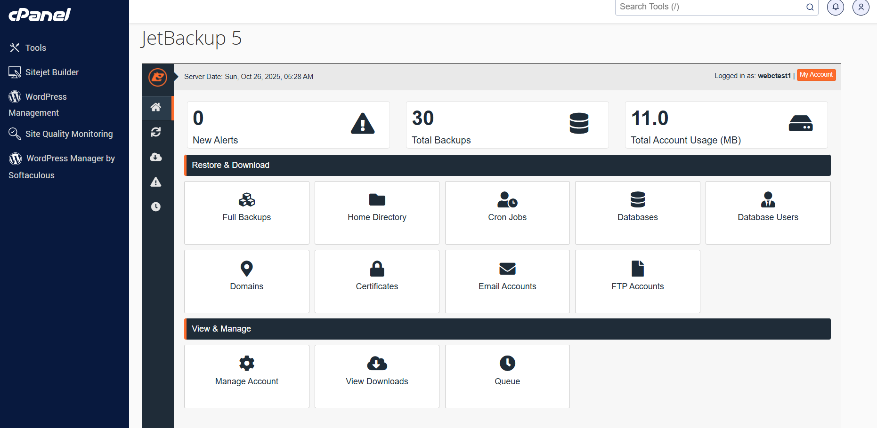Open the Email Accounts label
877x428 pixels.
[507, 286]
